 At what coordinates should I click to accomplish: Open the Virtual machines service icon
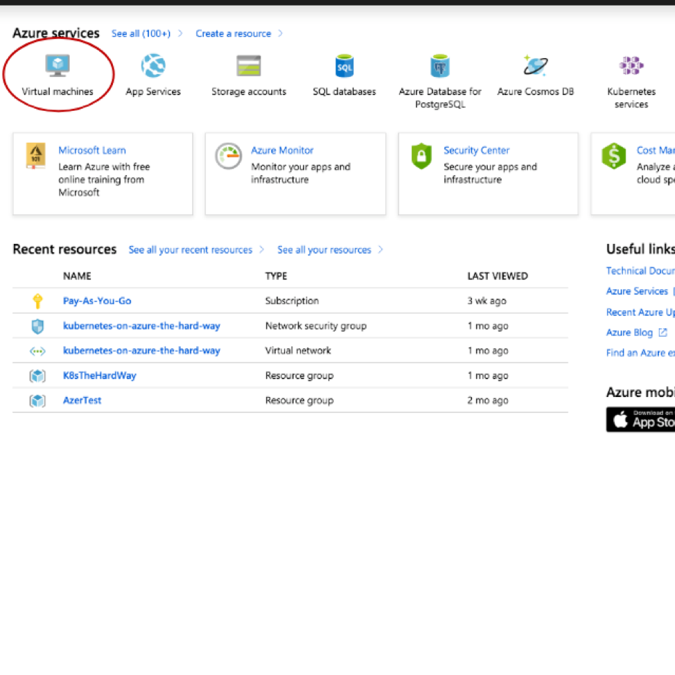coord(58,67)
